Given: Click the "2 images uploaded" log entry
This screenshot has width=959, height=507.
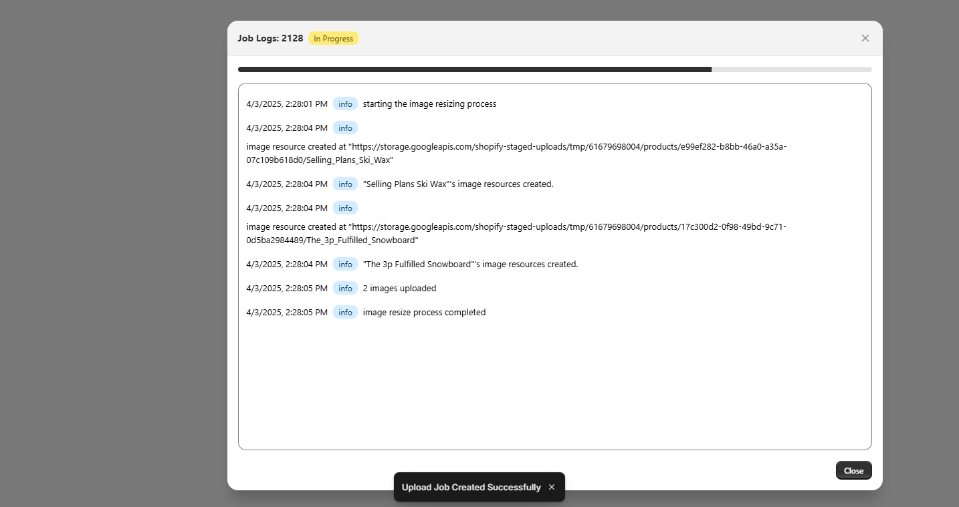Looking at the screenshot, I should point(399,288).
